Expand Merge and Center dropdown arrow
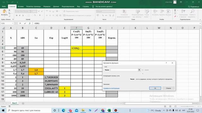The height and width of the screenshot is (113, 202). pyautogui.click(x=93, y=15)
